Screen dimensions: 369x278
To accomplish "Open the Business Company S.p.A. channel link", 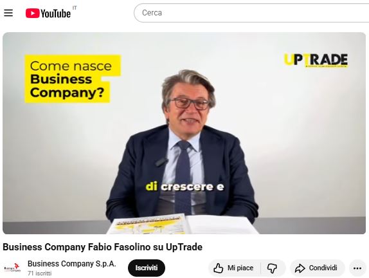I will pos(72,264).
